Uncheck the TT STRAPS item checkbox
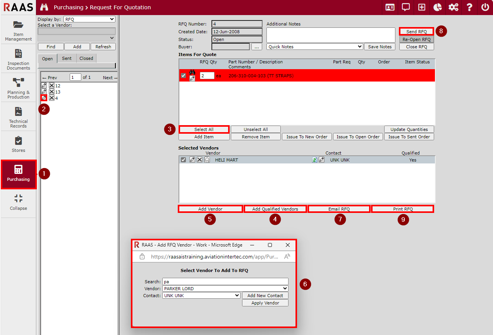This screenshot has width=493, height=335. 183,76
